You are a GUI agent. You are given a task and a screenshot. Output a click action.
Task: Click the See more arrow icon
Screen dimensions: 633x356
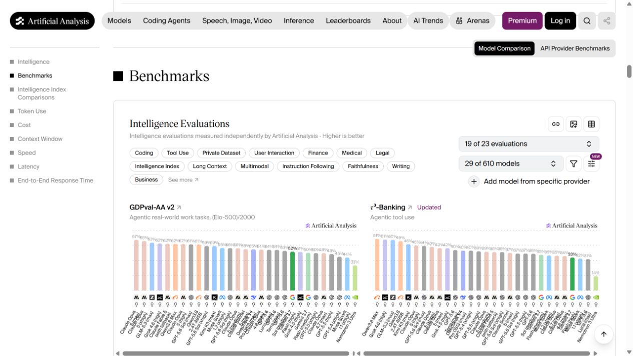click(197, 180)
